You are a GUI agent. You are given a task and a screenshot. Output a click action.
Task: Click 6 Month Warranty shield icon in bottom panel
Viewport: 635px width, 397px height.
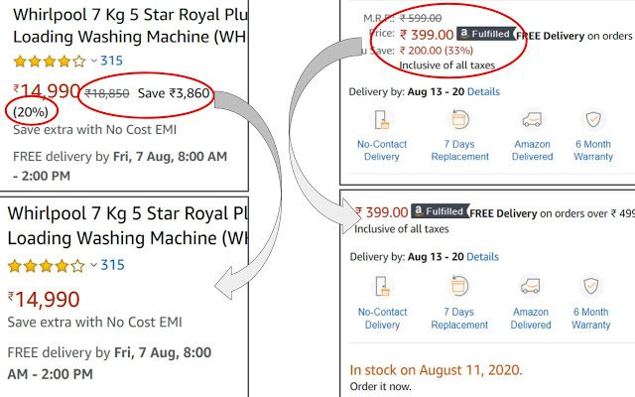pyautogui.click(x=591, y=286)
